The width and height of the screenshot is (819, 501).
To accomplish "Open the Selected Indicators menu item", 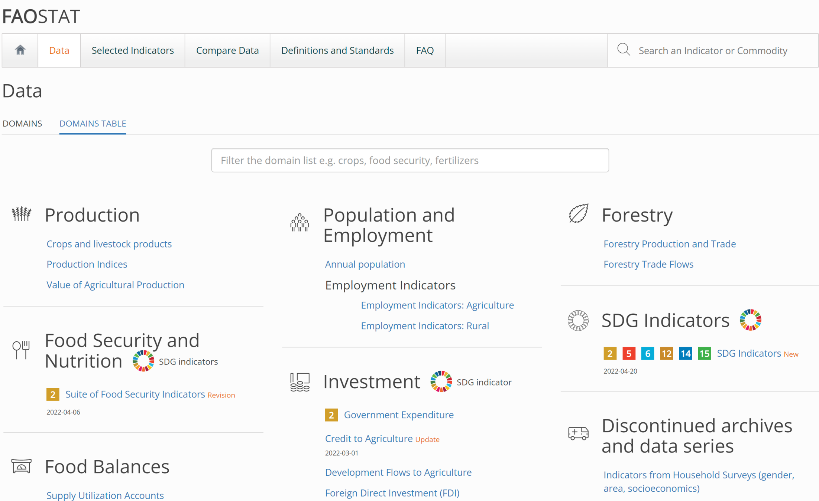I will (x=133, y=50).
